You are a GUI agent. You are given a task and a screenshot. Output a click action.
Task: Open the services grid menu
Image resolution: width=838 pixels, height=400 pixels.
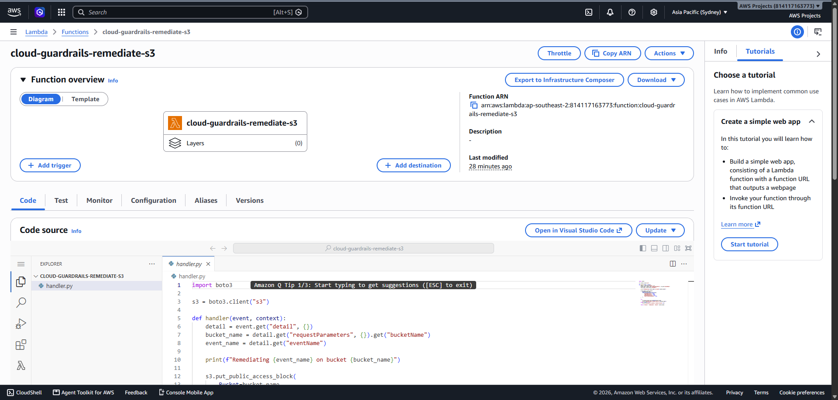click(62, 12)
